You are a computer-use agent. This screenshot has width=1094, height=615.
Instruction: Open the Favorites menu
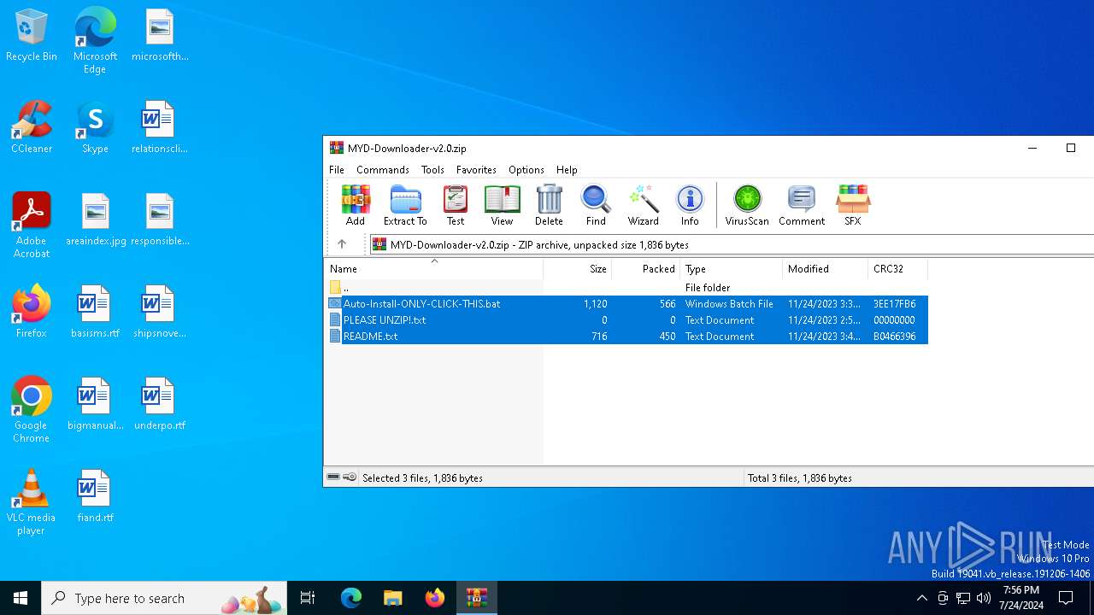tap(476, 170)
